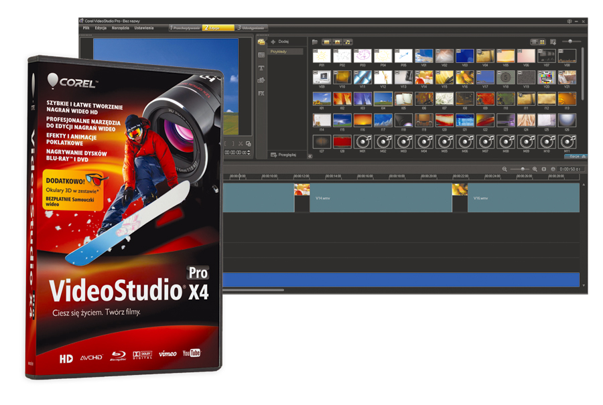Open the Media library panel icon
603x405 pixels.
[261, 42]
